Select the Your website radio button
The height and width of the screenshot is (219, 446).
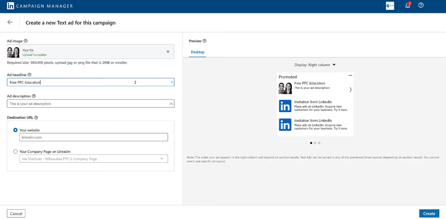coord(15,130)
